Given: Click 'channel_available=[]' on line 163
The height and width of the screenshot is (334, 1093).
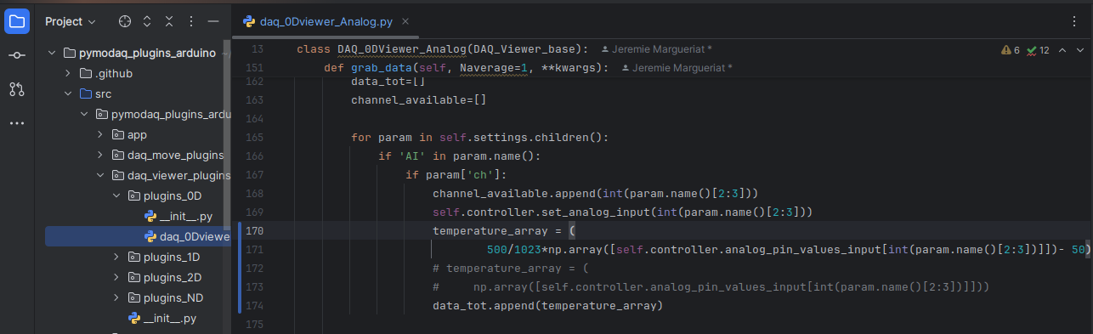Looking at the screenshot, I should click(x=418, y=99).
